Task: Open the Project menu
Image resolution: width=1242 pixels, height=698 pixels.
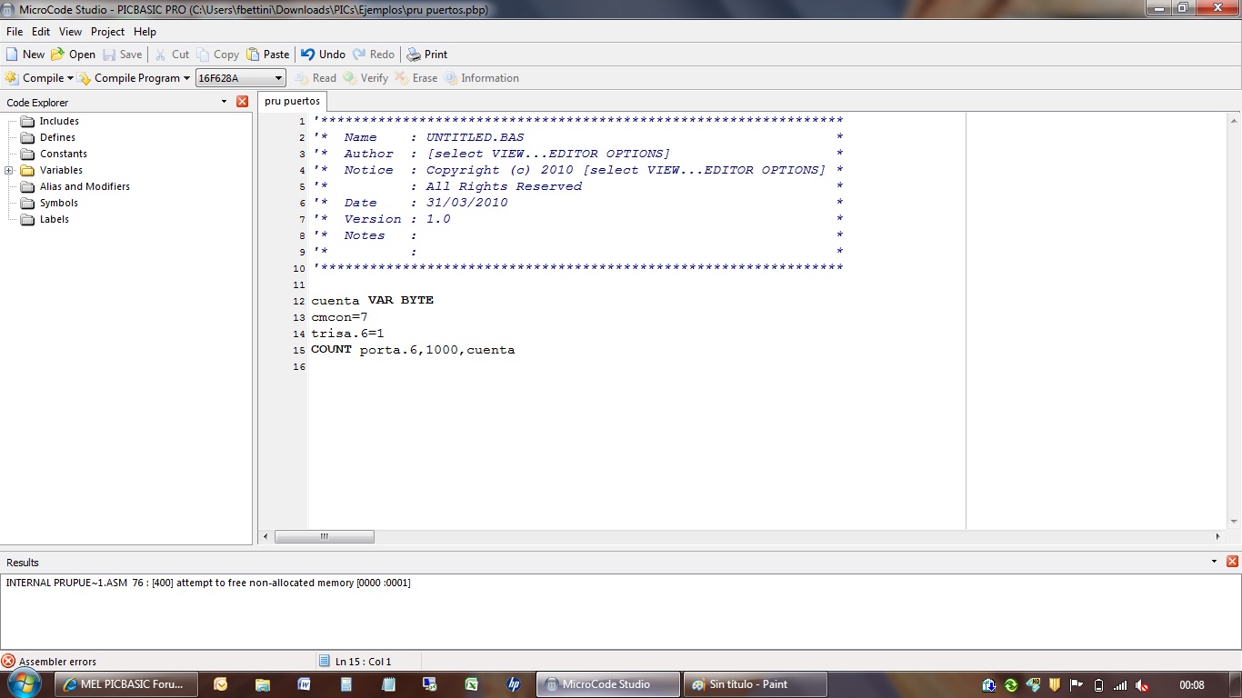Action: click(107, 32)
